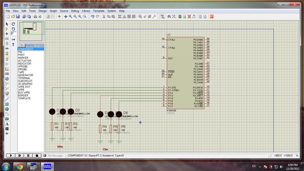
Task: Open the Debug menu
Action: [75, 11]
